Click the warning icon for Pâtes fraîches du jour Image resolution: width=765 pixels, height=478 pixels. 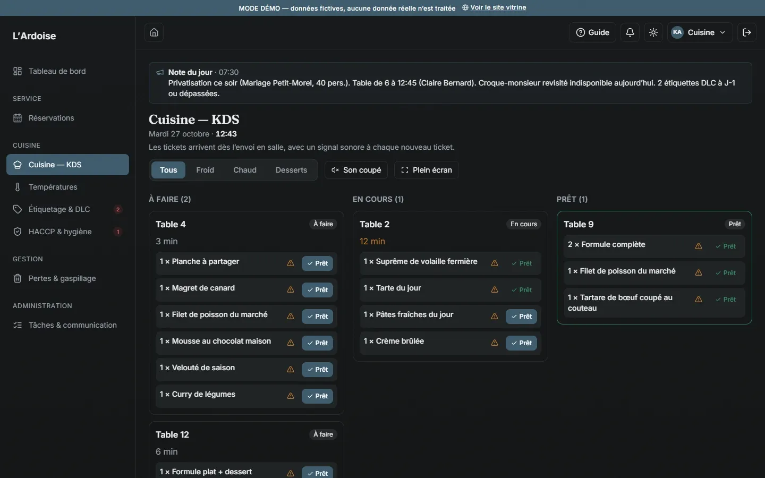(495, 317)
